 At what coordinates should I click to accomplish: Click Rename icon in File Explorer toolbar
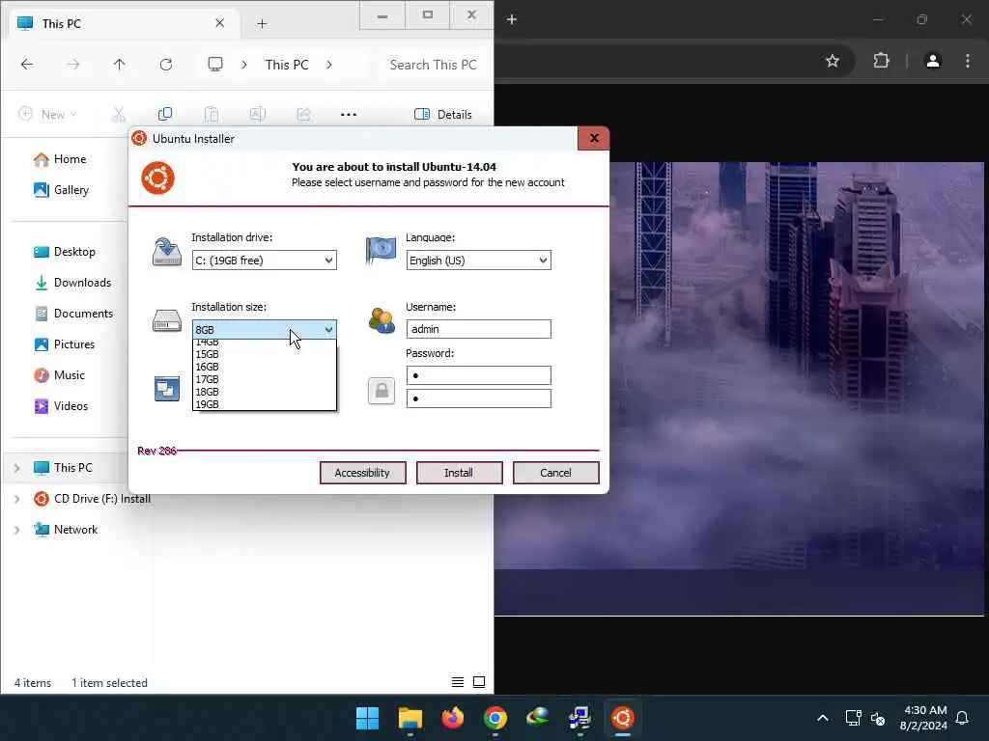click(257, 114)
